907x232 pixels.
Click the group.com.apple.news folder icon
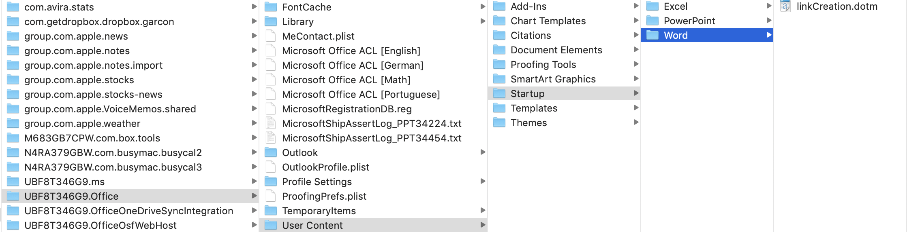(x=13, y=36)
